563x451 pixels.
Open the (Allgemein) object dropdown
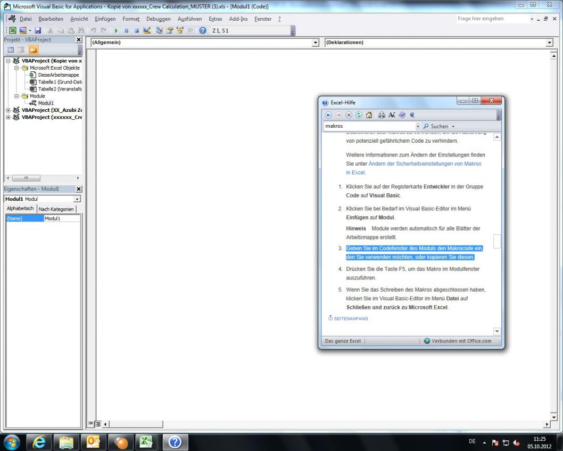[x=315, y=43]
